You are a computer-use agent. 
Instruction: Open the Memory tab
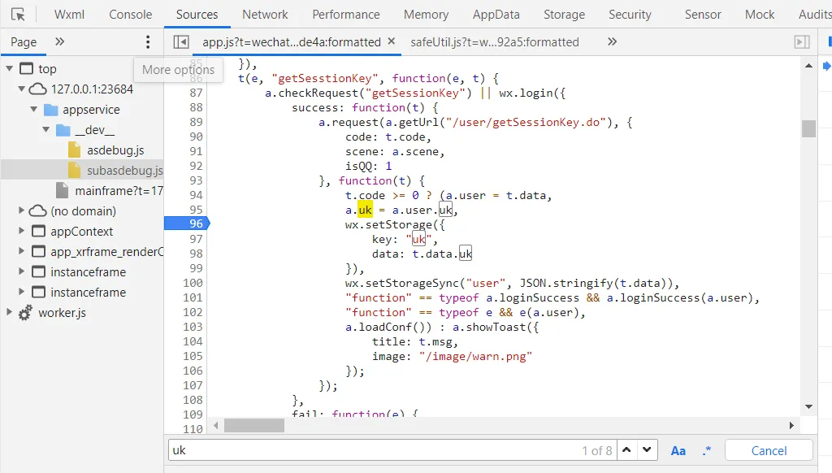(426, 15)
